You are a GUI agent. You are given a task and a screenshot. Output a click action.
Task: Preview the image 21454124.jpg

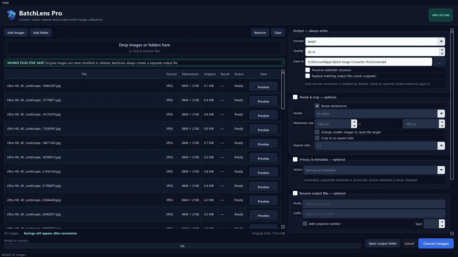(263, 173)
